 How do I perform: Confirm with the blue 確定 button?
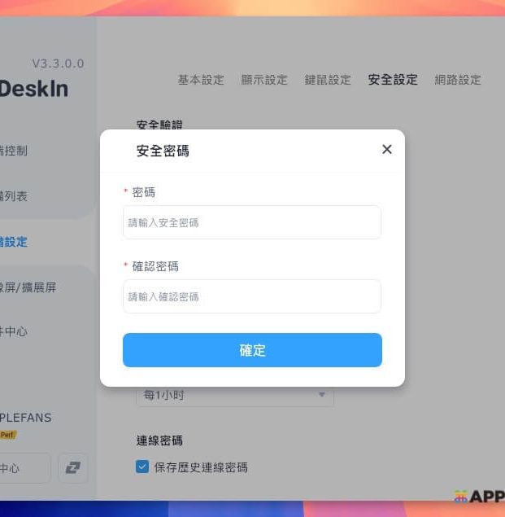pyautogui.click(x=252, y=350)
